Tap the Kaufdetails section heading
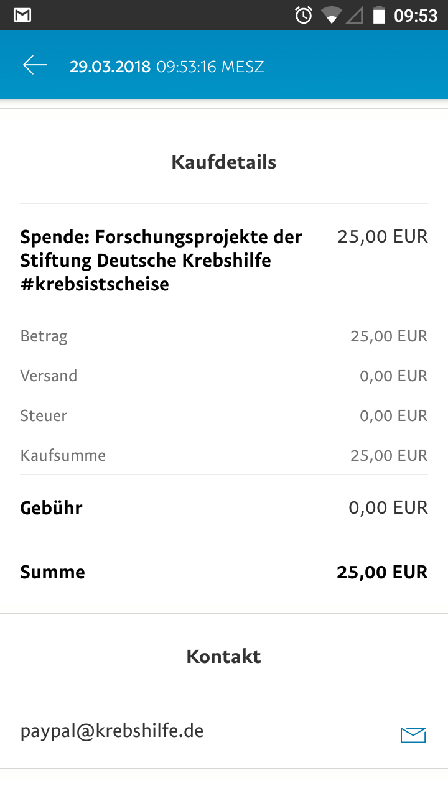This screenshot has height=796, width=448. coord(224,162)
